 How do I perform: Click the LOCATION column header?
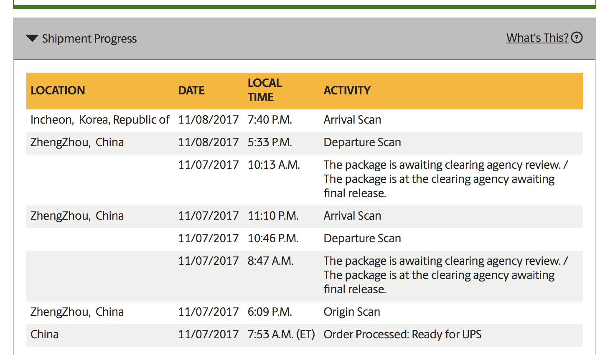(58, 91)
